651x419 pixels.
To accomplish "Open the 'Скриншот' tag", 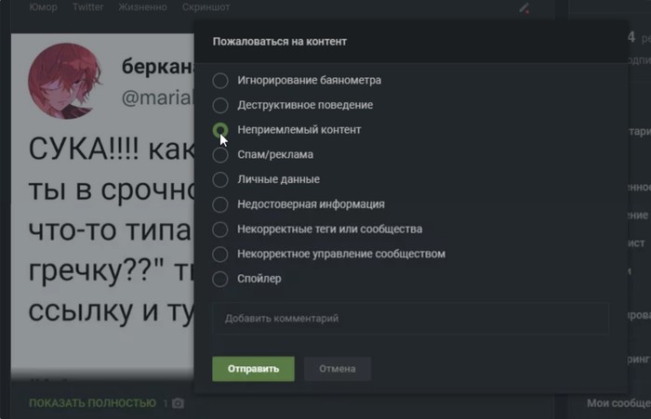I will click(206, 7).
